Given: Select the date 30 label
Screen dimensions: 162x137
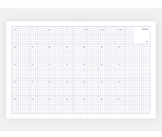Looking at the screenshot, I should 102,99.
